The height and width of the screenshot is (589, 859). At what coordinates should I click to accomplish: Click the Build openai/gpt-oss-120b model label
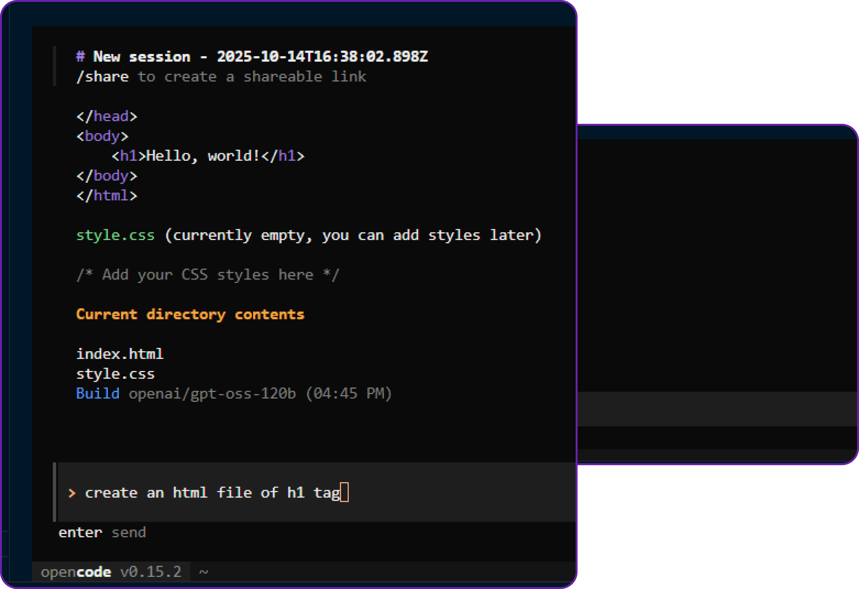(185, 393)
